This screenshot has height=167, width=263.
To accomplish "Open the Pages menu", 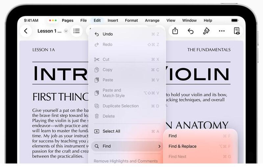I will click(68, 20).
